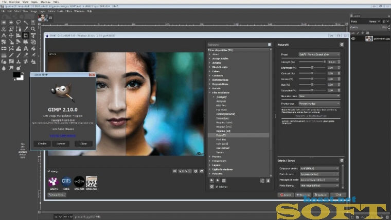This screenshot has width=391, height=220.
Task: Hide the portrait layer with eye icon
Action: point(353,38)
